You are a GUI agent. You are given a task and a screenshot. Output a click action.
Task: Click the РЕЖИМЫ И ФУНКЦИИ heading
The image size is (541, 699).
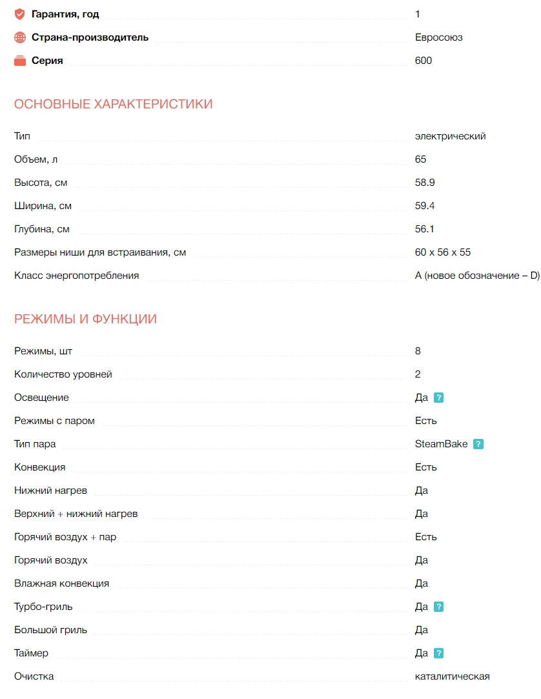pos(86,319)
